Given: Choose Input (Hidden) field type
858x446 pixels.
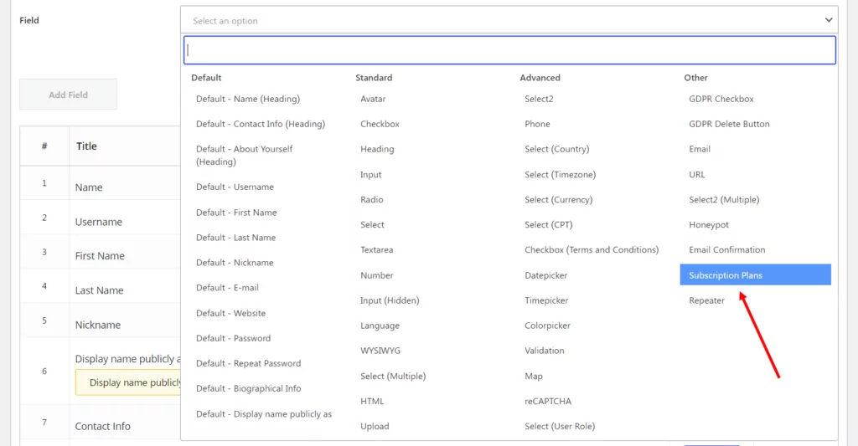Looking at the screenshot, I should [x=390, y=300].
